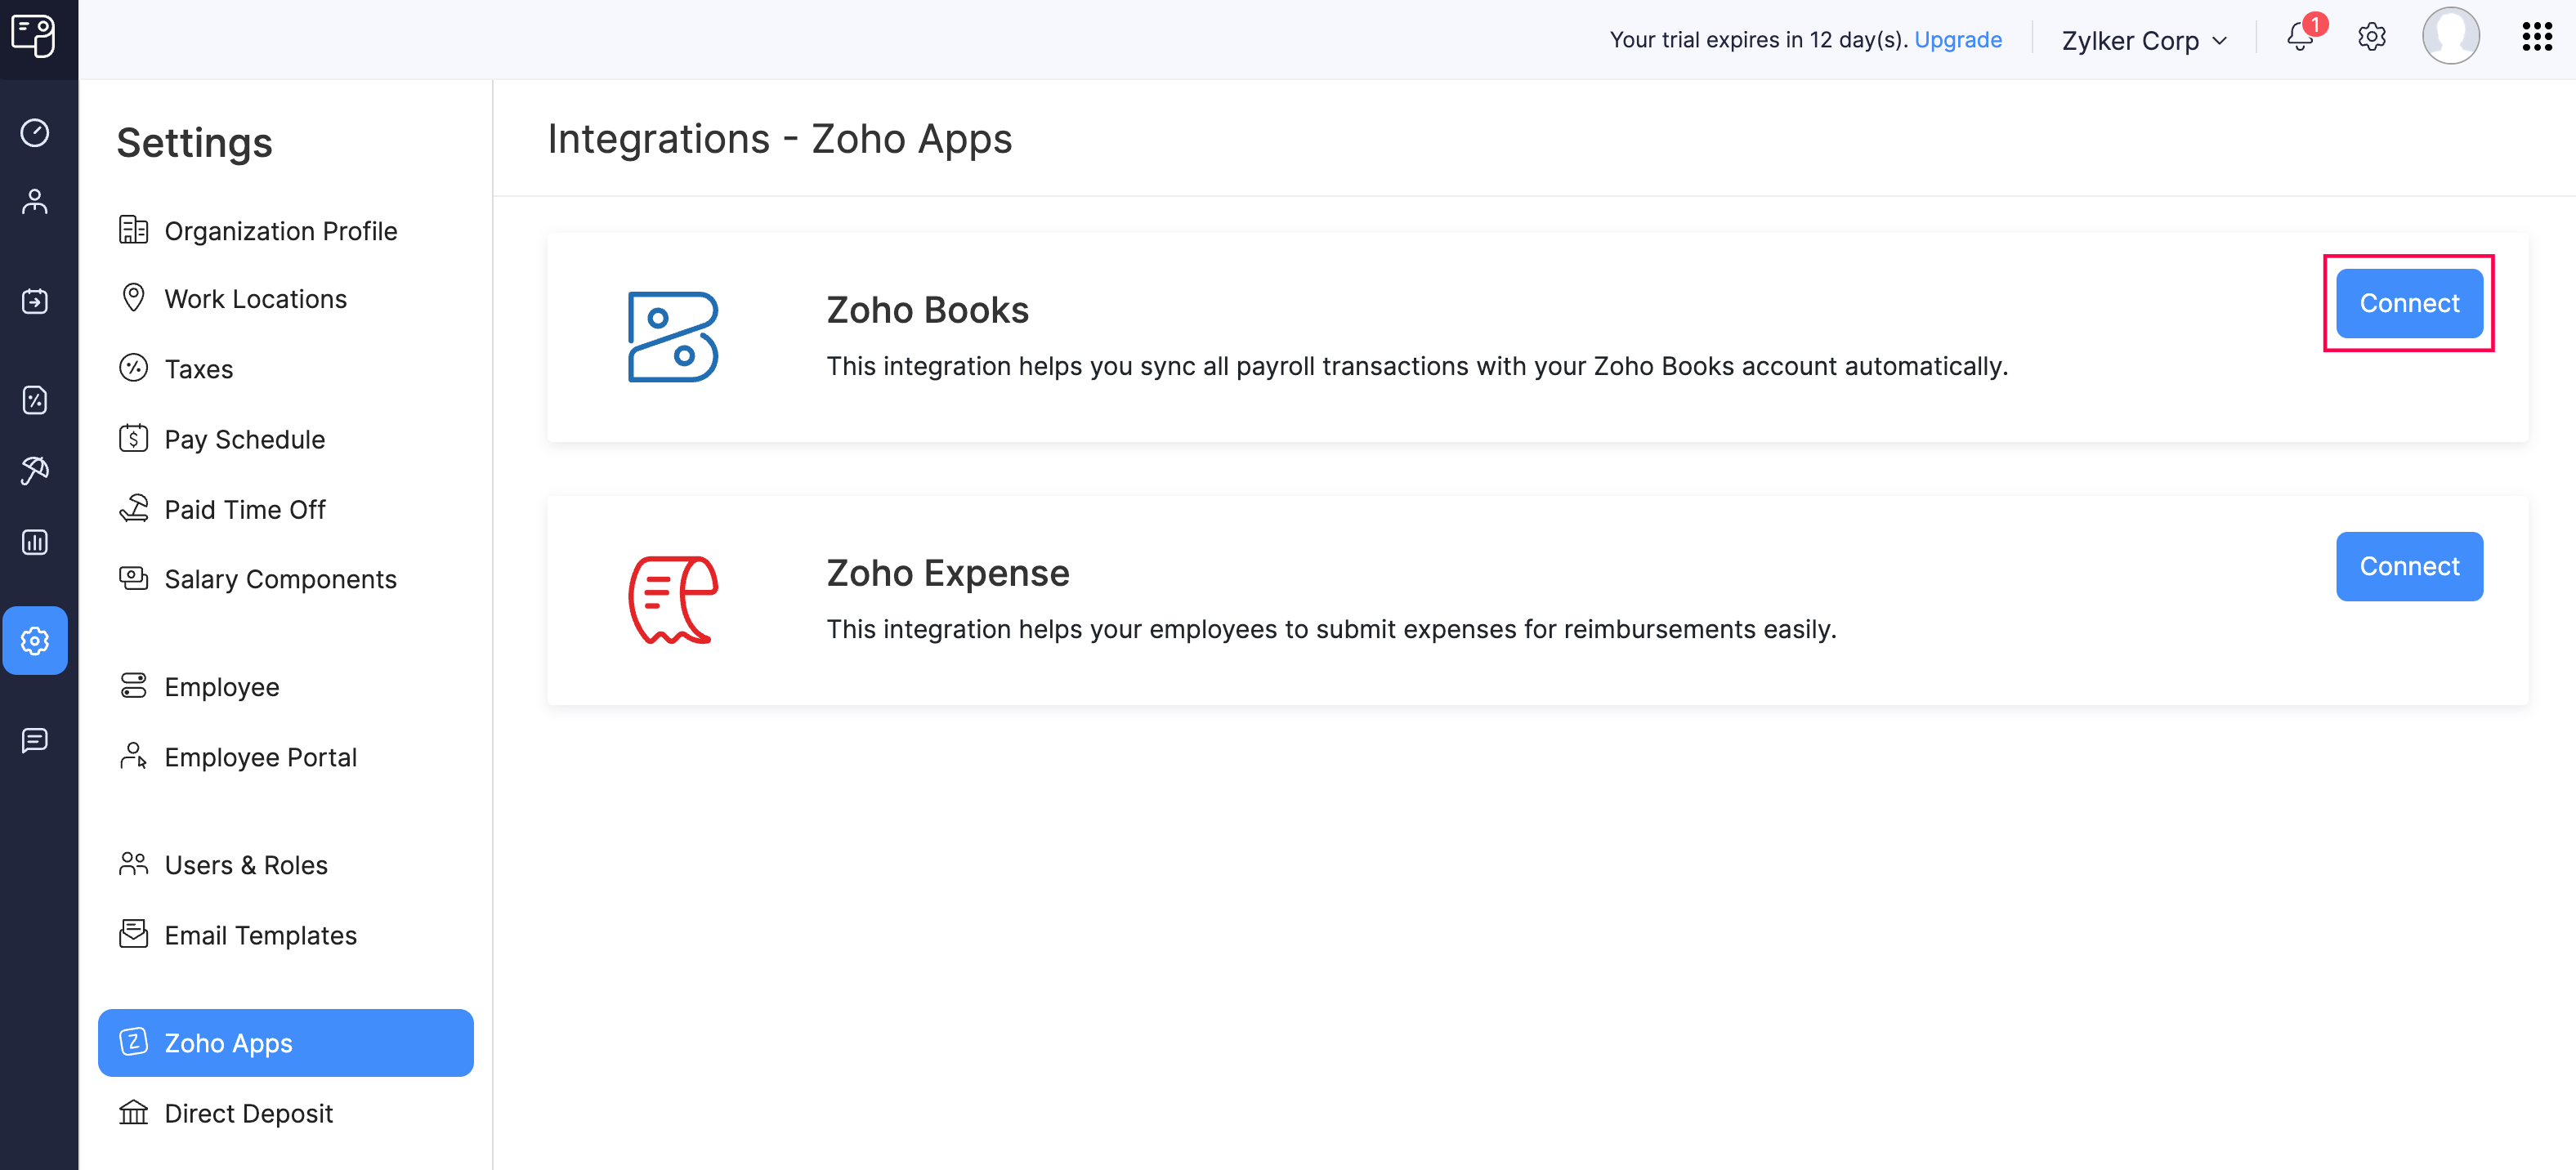Connect the Zoho Expense integration
Image resolution: width=2576 pixels, height=1170 pixels.
click(2409, 566)
